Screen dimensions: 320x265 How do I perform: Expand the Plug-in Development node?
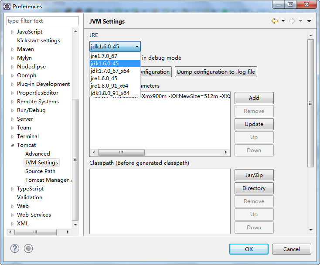tap(13, 84)
